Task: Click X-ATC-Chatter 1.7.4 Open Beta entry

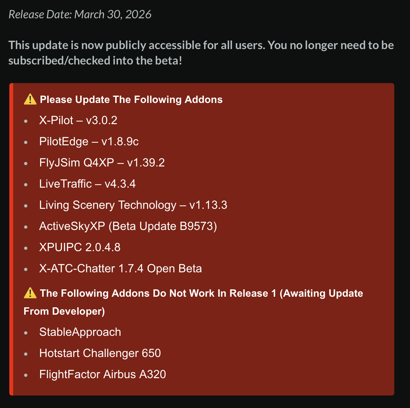Action: click(120, 268)
